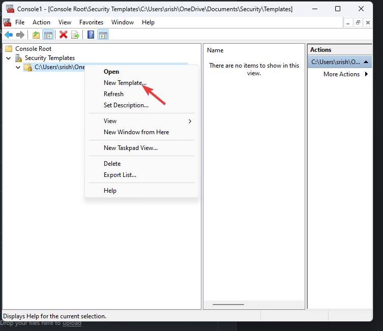Click the Security Templates node icon
Viewport: 383px width, 331px height.
click(x=18, y=58)
